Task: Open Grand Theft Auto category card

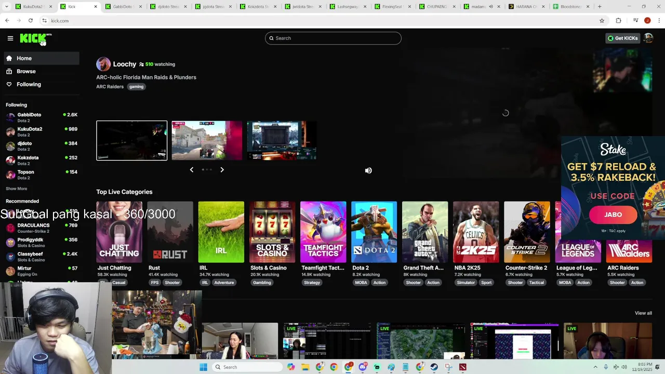Action: click(425, 232)
